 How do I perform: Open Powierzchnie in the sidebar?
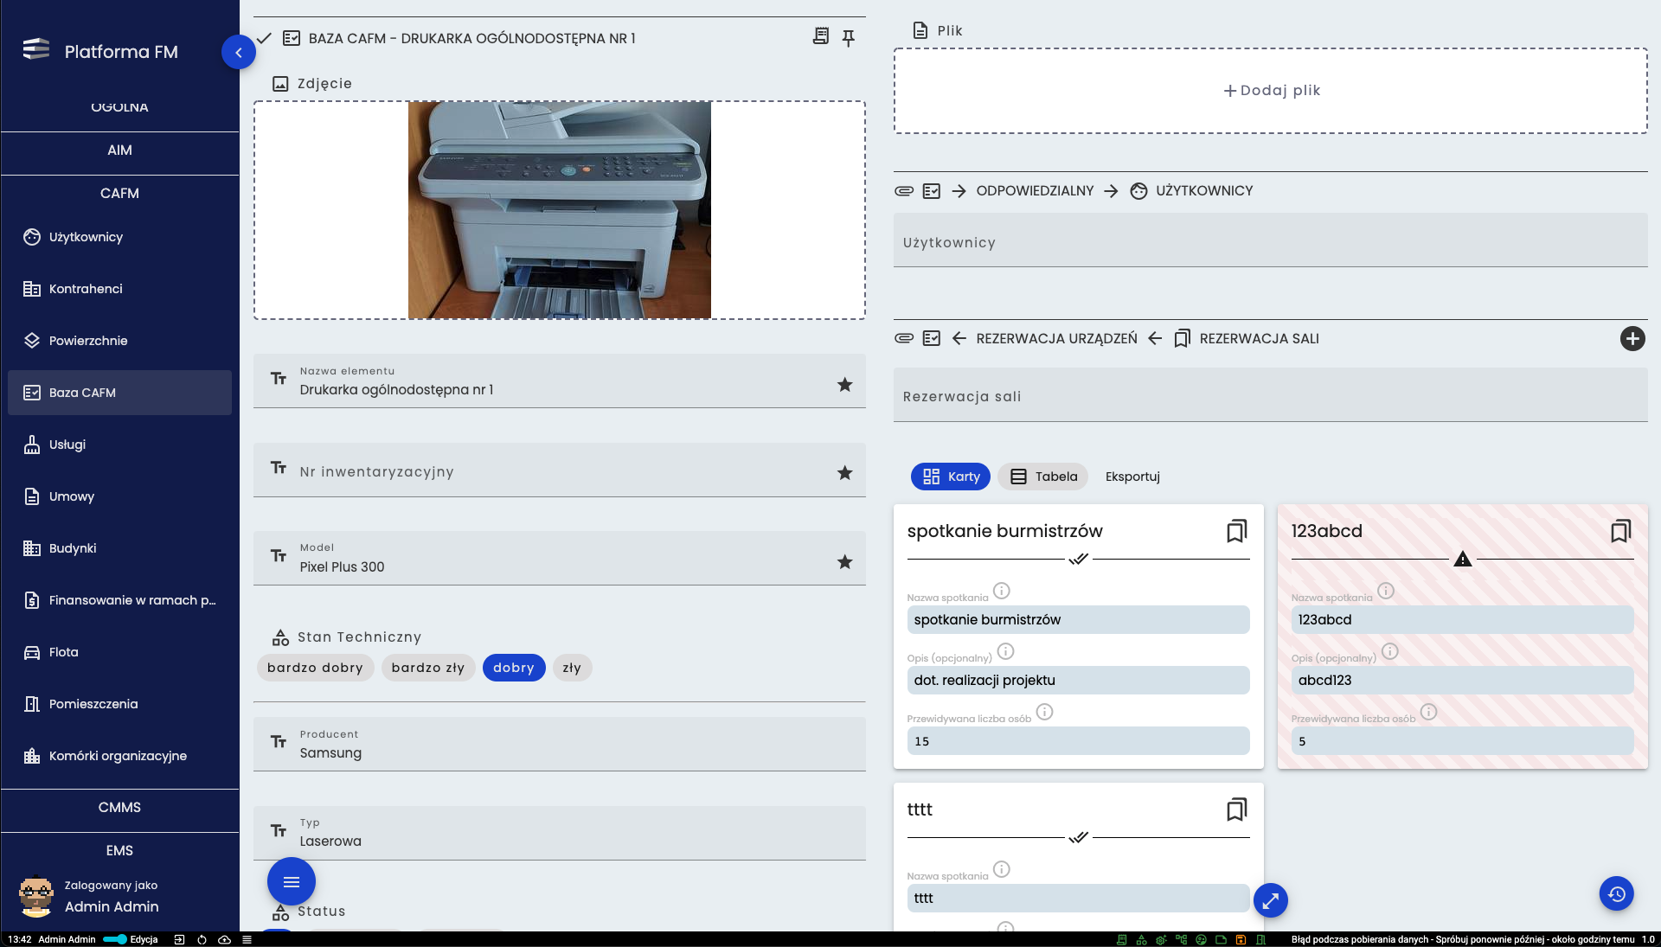pyautogui.click(x=119, y=341)
